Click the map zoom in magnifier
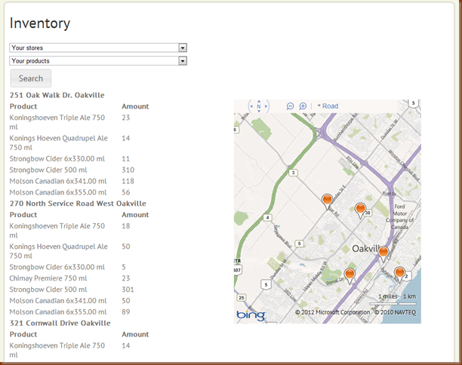Viewport: 462px width, 365px height. (303, 106)
